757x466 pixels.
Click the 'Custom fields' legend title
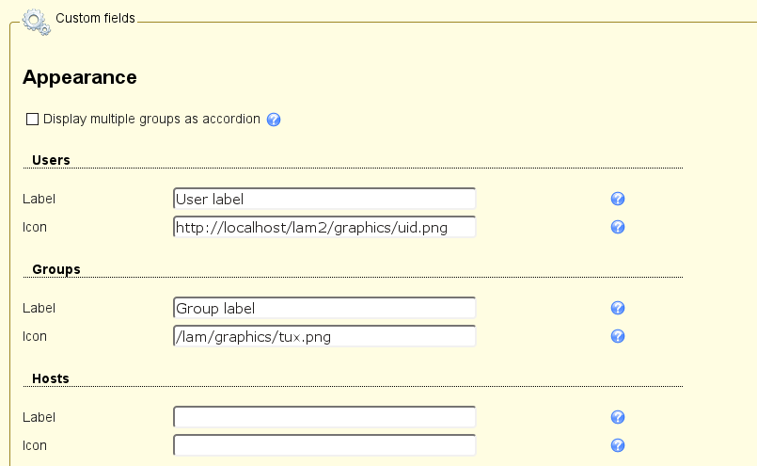[95, 18]
